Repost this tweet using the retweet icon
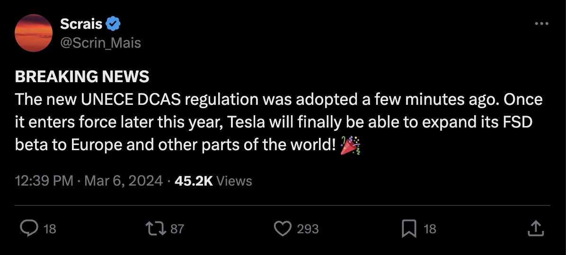 point(156,229)
